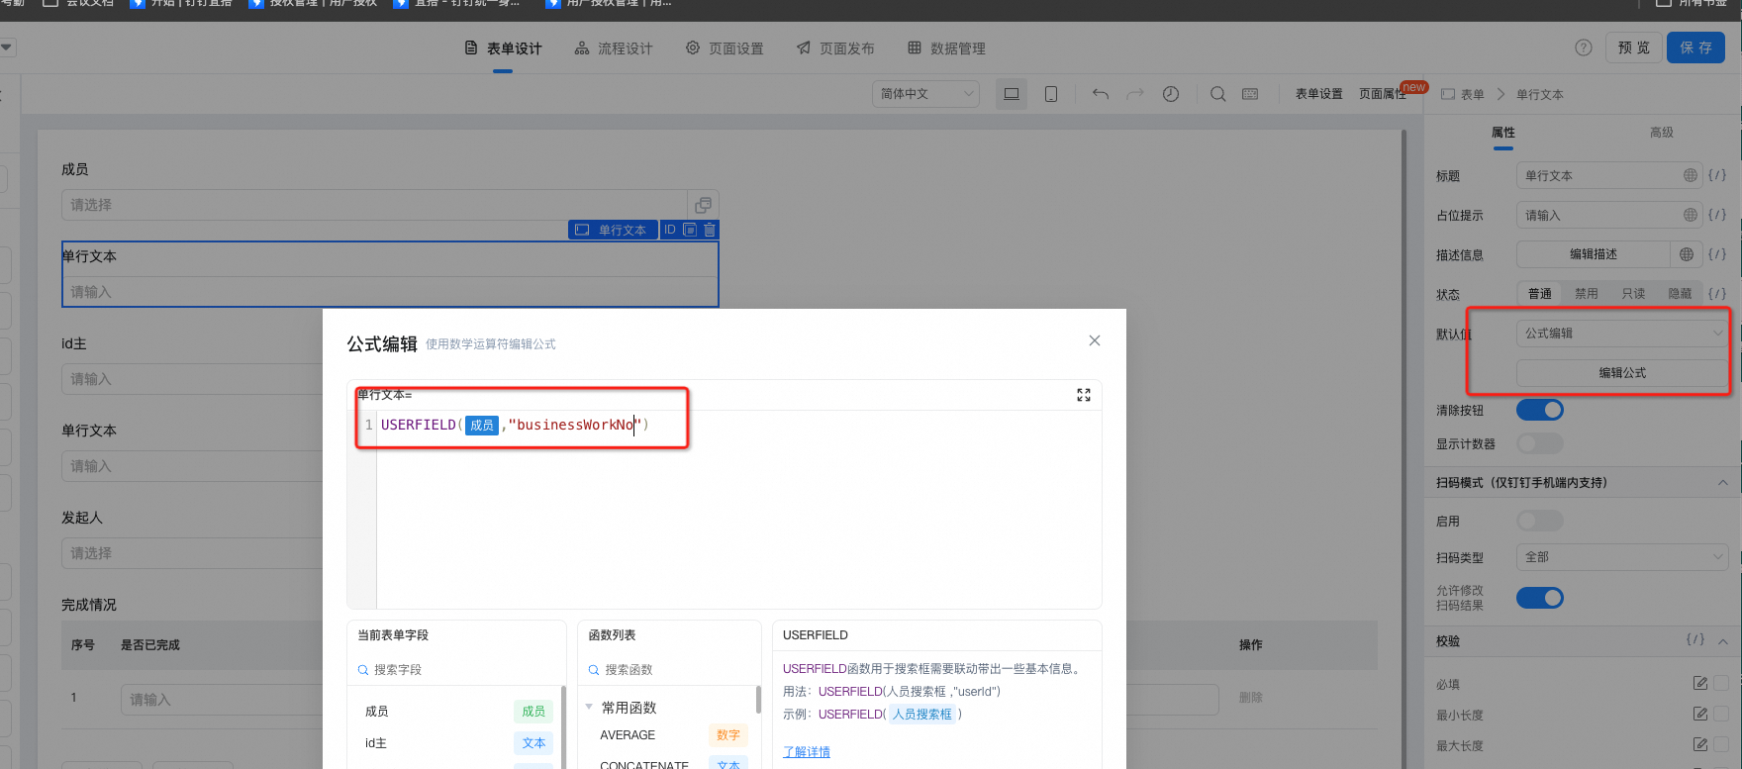Image resolution: width=1742 pixels, height=769 pixels.
Task: Close the 公式编辑 dialog
Action: [1094, 340]
